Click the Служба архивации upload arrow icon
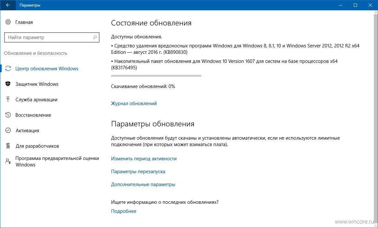Viewport: 378px width, 228px height. [x=8, y=100]
